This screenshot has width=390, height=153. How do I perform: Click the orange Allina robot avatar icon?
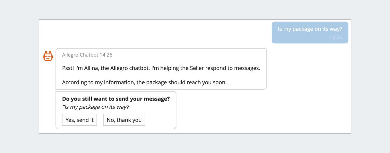48,56
